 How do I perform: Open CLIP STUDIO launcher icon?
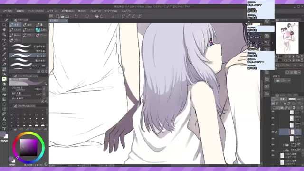(51, 16)
